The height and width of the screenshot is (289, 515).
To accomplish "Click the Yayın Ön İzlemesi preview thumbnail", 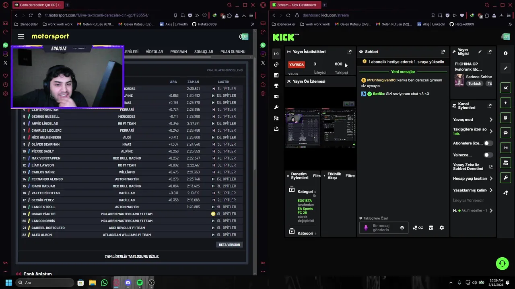I will (320, 128).
